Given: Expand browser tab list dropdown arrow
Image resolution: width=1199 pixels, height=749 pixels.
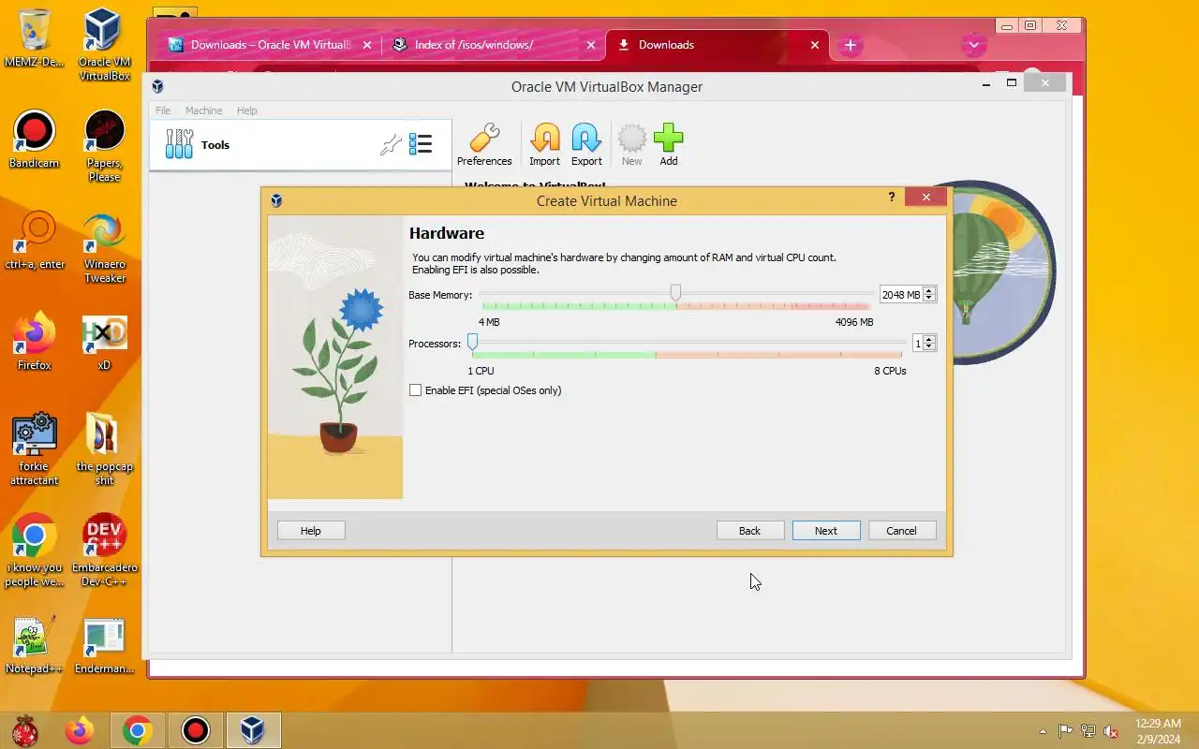Looking at the screenshot, I should (974, 45).
